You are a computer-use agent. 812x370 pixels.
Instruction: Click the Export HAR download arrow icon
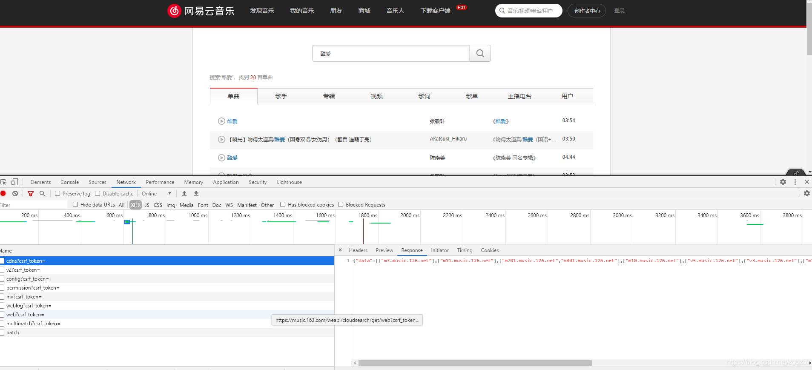(x=196, y=193)
